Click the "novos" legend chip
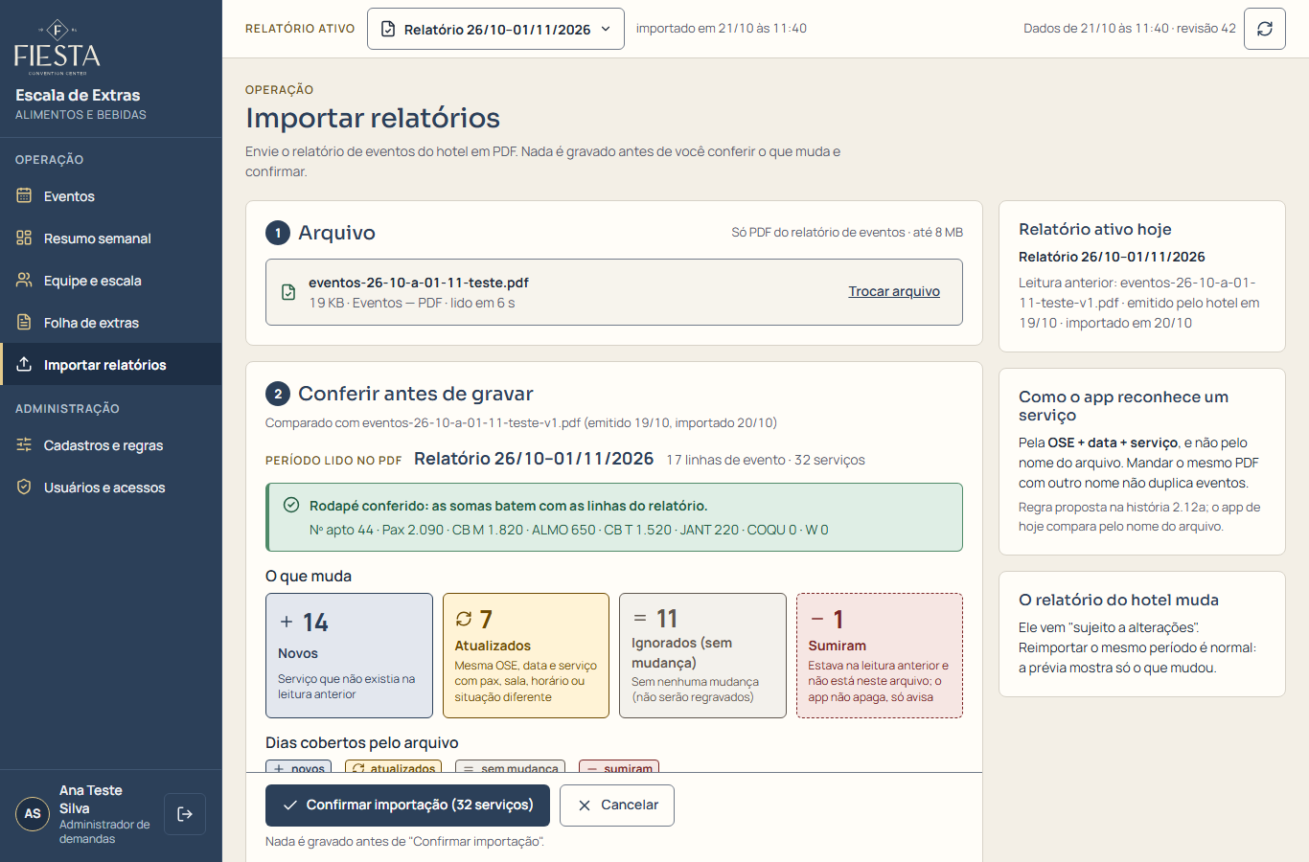Viewport: 1309px width, 862px height. tap(299, 767)
